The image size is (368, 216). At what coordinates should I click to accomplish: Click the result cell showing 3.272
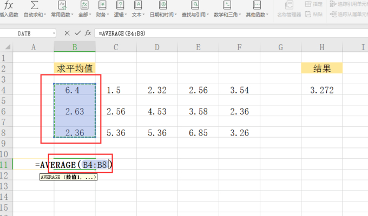pos(322,90)
